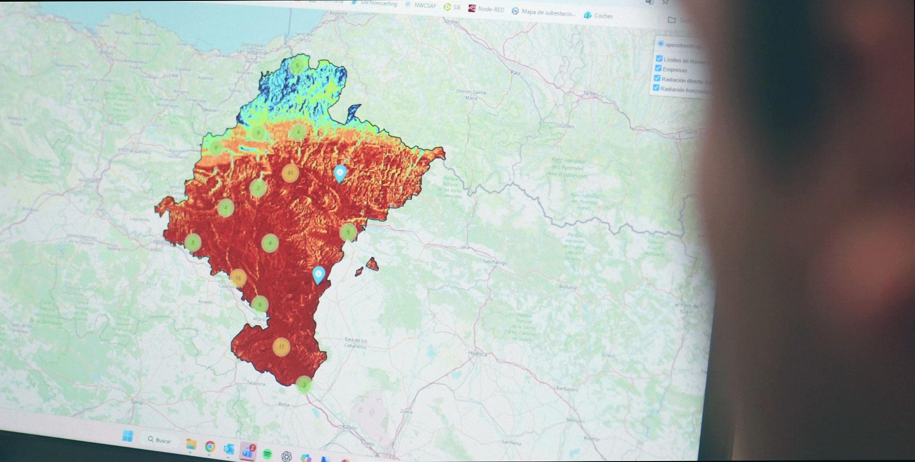Click the blue pin marker near Pamplona

click(340, 173)
